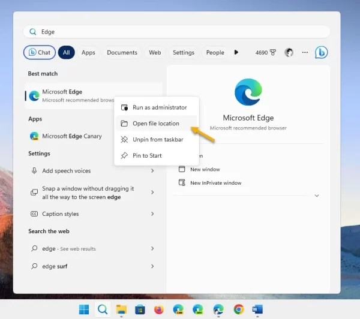Search web for edge surf
This screenshot has width=360, height=319.
click(x=93, y=266)
